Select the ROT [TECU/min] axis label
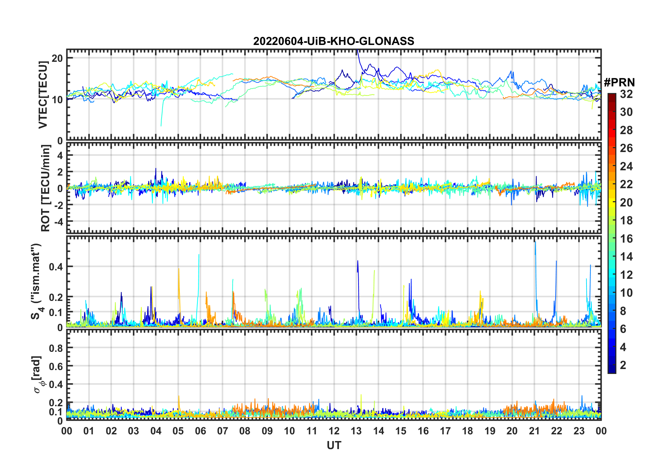 point(45,188)
